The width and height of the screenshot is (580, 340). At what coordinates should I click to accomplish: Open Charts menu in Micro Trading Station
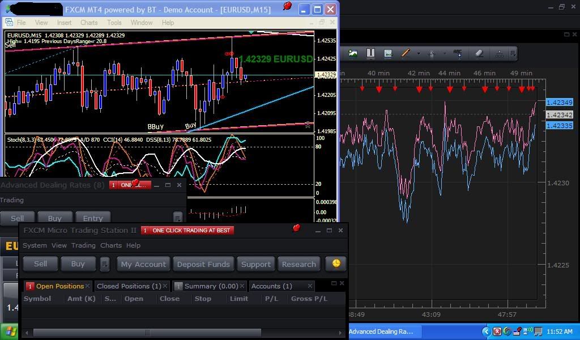click(x=111, y=245)
